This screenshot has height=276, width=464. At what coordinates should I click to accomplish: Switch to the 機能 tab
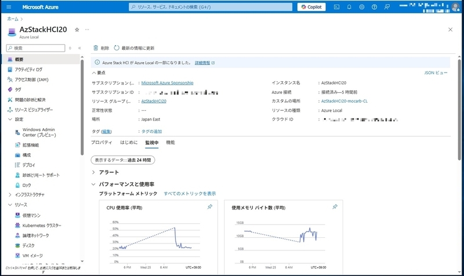click(x=171, y=143)
